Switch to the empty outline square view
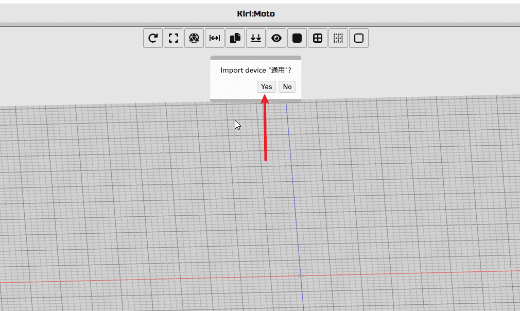520x311 pixels. (x=359, y=38)
